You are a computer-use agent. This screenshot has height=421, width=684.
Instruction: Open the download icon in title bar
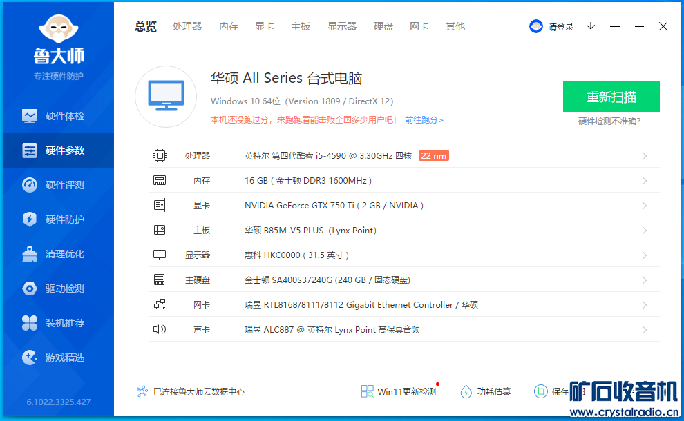591,27
